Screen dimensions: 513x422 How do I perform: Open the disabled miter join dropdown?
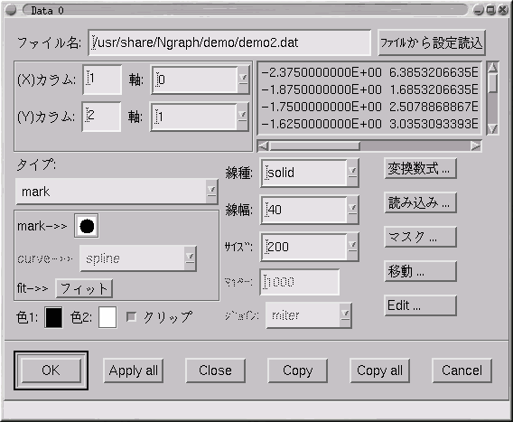pos(345,315)
